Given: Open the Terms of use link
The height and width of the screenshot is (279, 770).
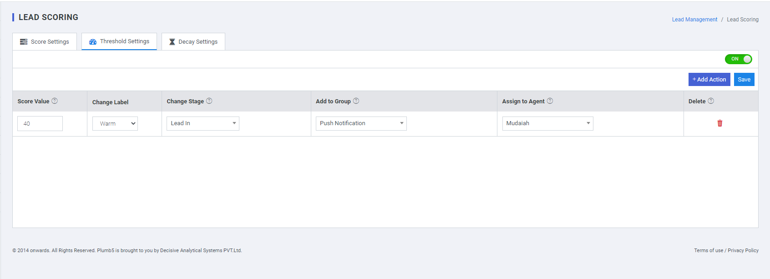Looking at the screenshot, I should [709, 250].
